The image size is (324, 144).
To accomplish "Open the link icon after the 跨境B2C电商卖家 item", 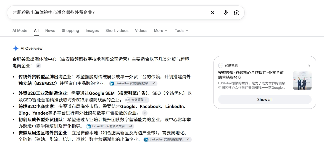I will tap(145, 113).
